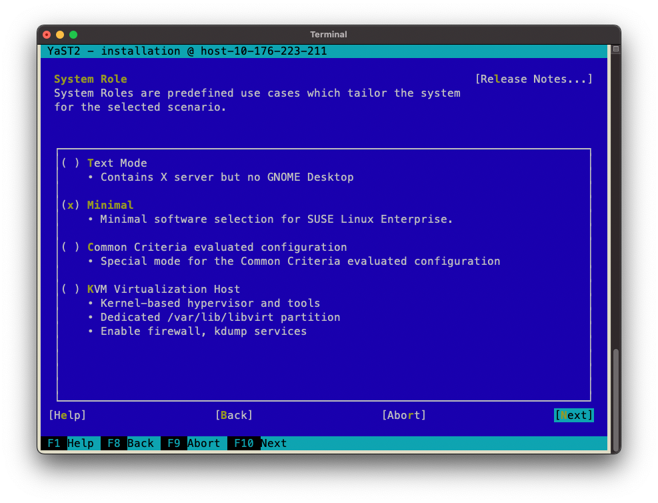
Task: Click F8 Back in function key bar
Action: pos(130,443)
